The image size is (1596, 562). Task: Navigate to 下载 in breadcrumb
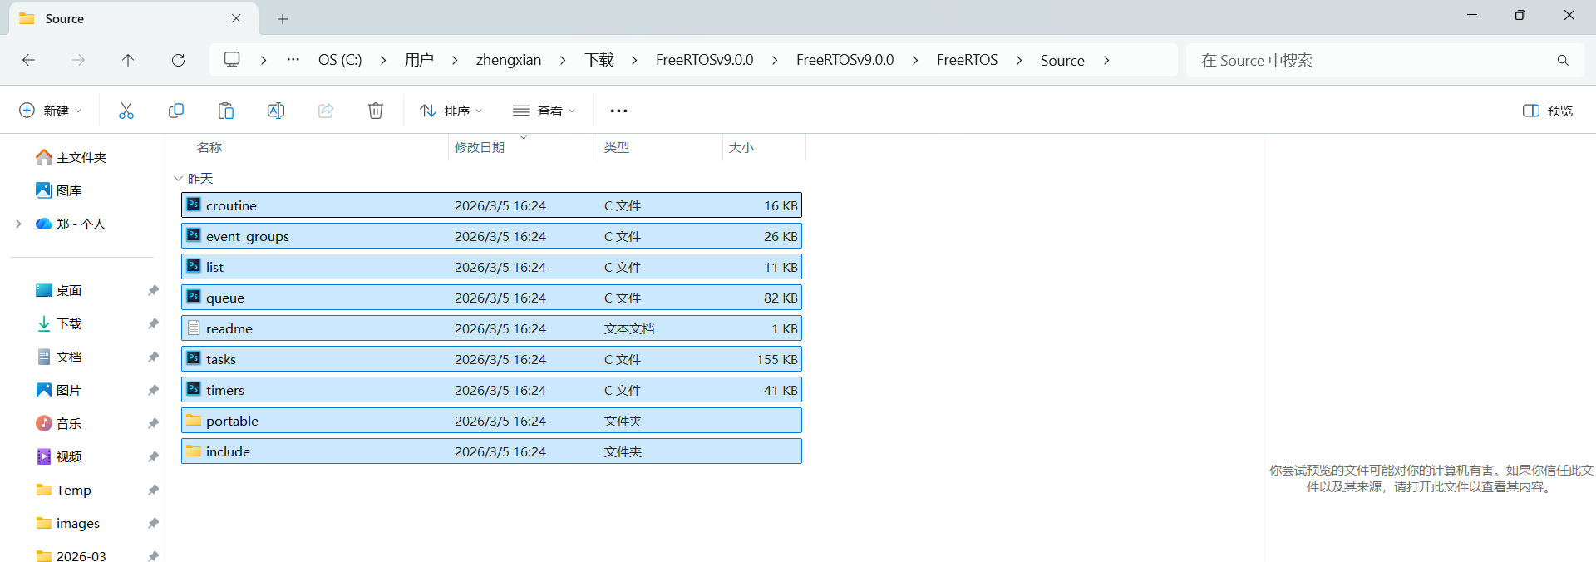(x=599, y=60)
